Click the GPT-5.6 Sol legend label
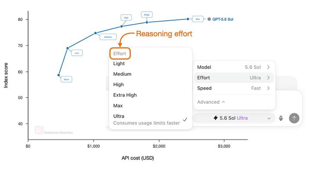Image resolution: width=312 pixels, height=175 pixels. (223, 19)
